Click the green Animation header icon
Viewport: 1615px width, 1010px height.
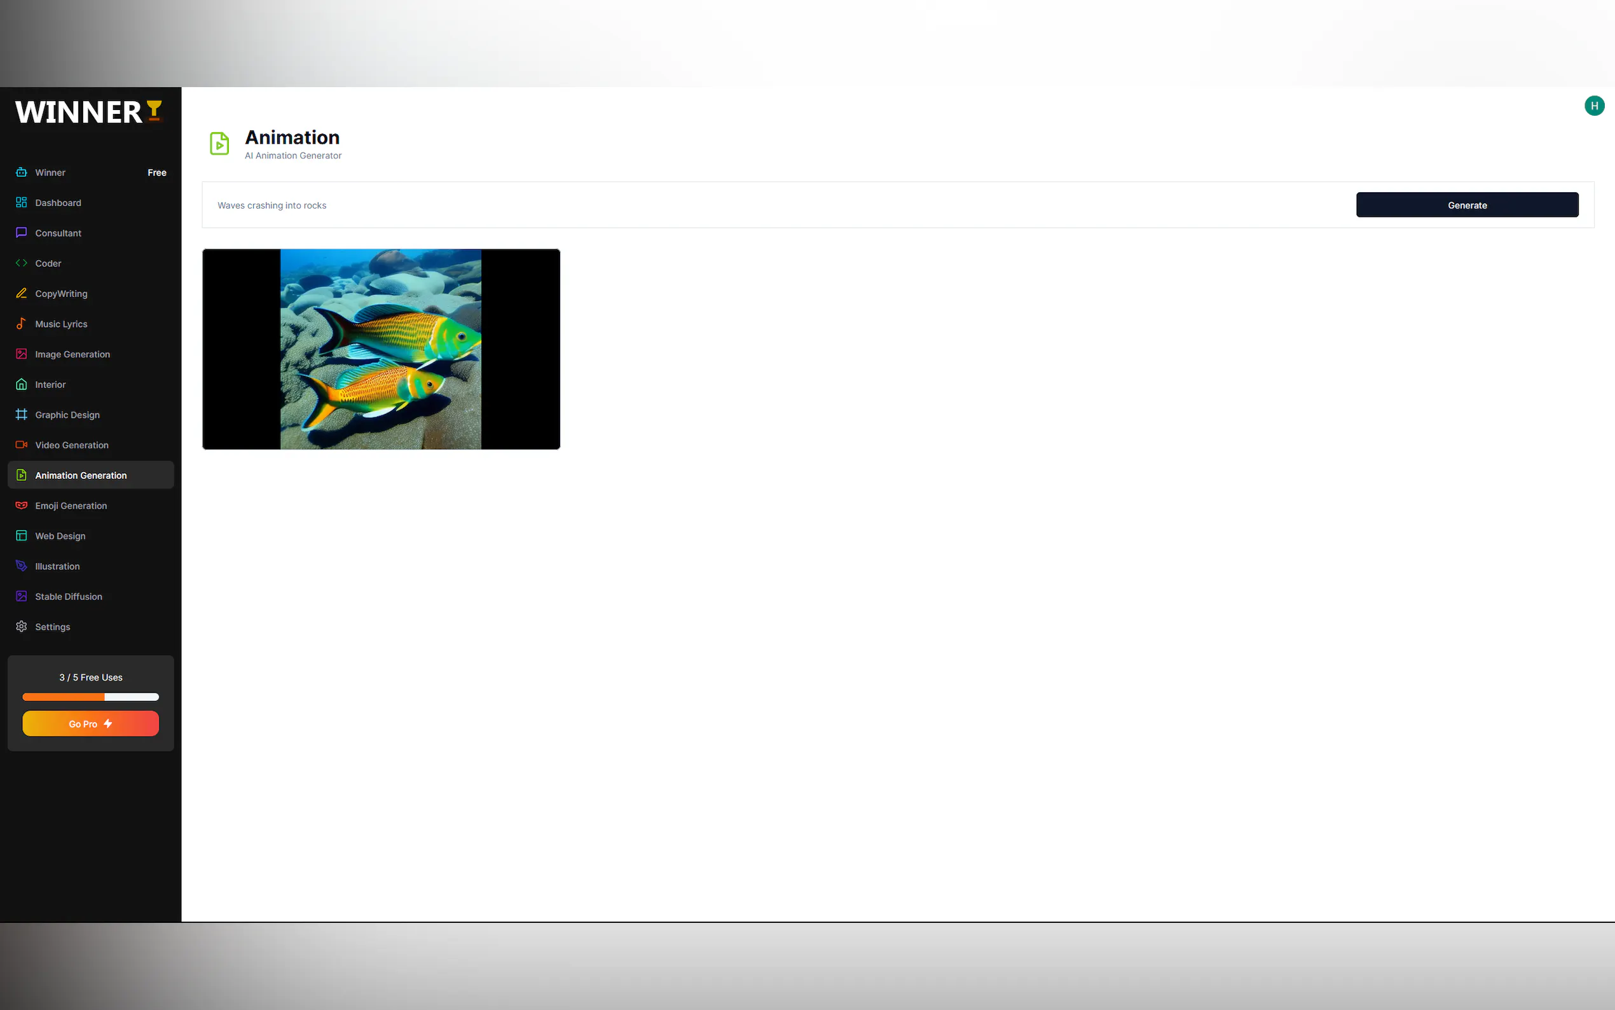coord(219,144)
